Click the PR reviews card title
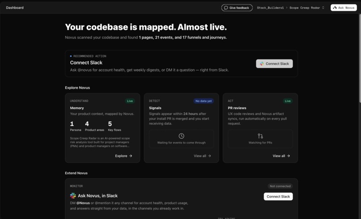Viewport: 361px width, 219px height. tap(237, 108)
